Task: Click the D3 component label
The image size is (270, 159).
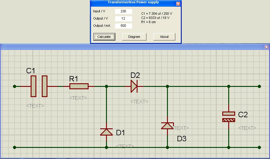Action: (x=182, y=139)
